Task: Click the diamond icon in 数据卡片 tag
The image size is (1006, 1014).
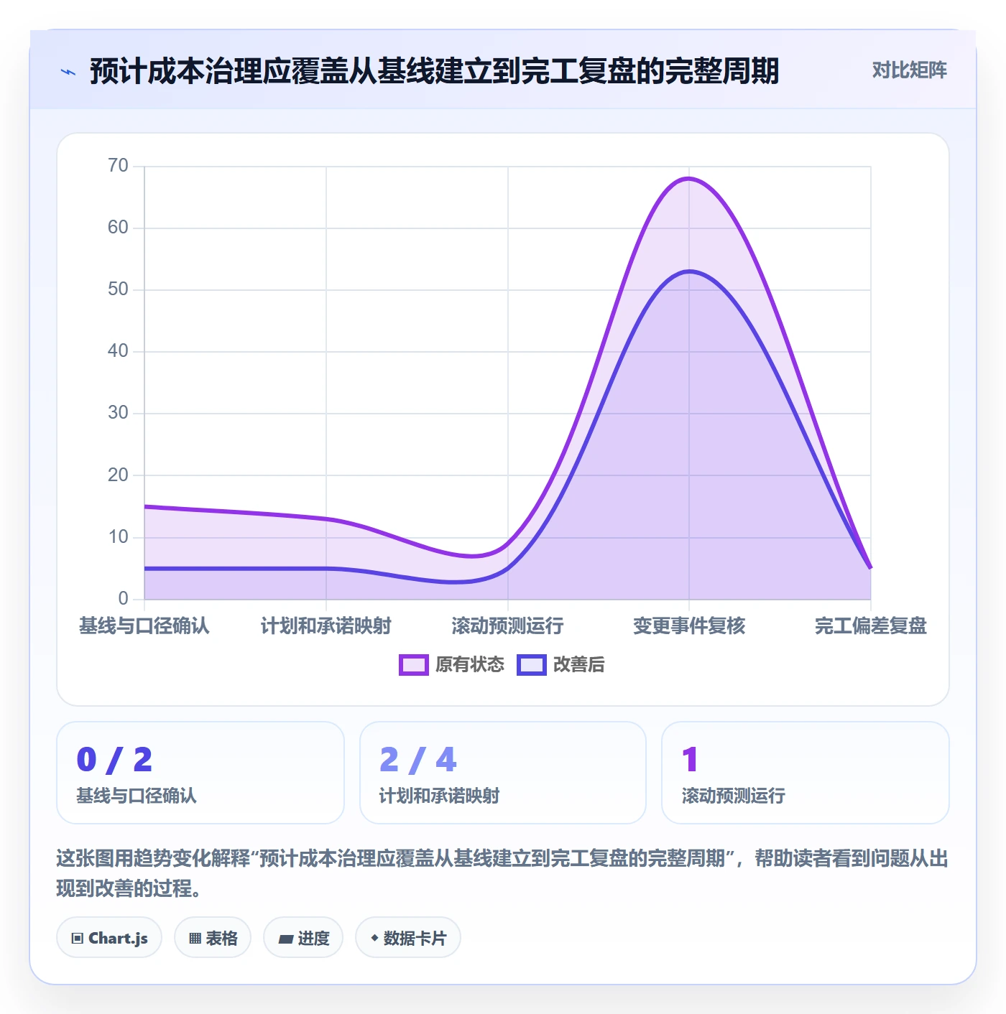Action: tap(374, 938)
